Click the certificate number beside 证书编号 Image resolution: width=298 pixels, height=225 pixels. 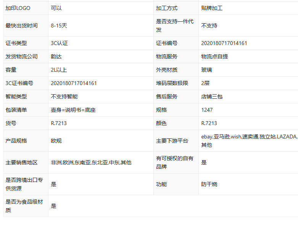(x=224, y=43)
